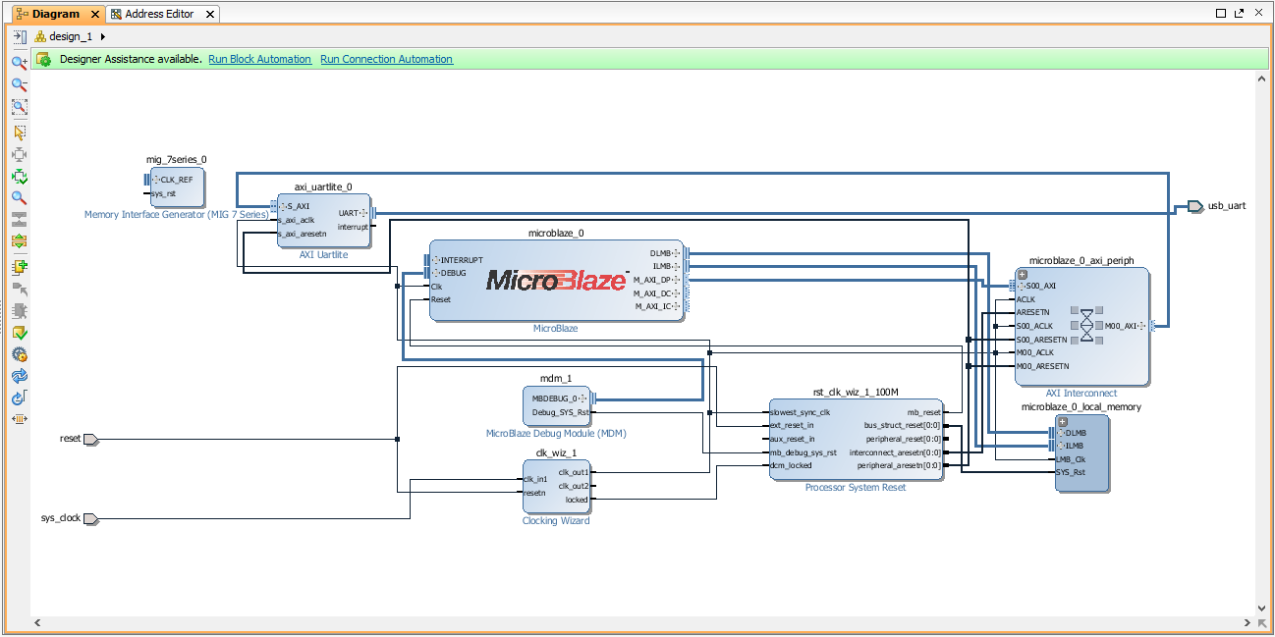Click the Zoom Fit icon
The width and height of the screenshot is (1275, 637).
tap(19, 107)
